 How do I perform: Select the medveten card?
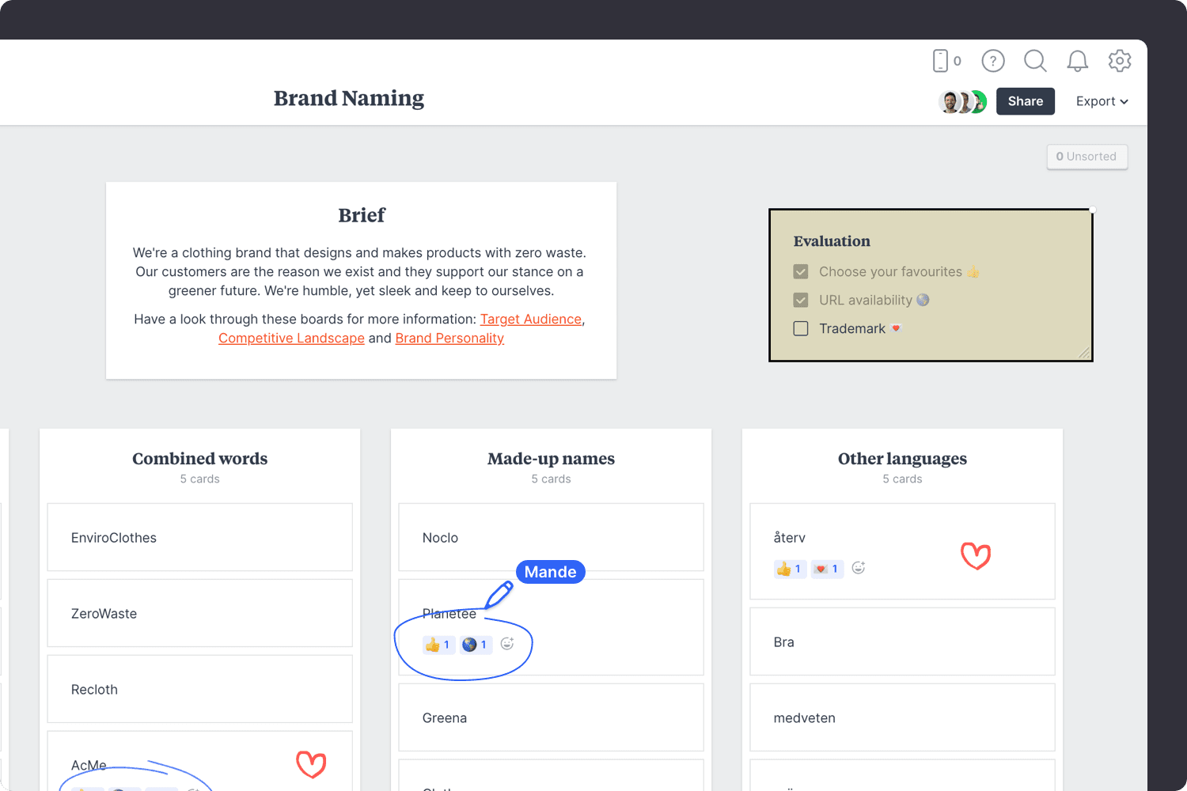902,717
